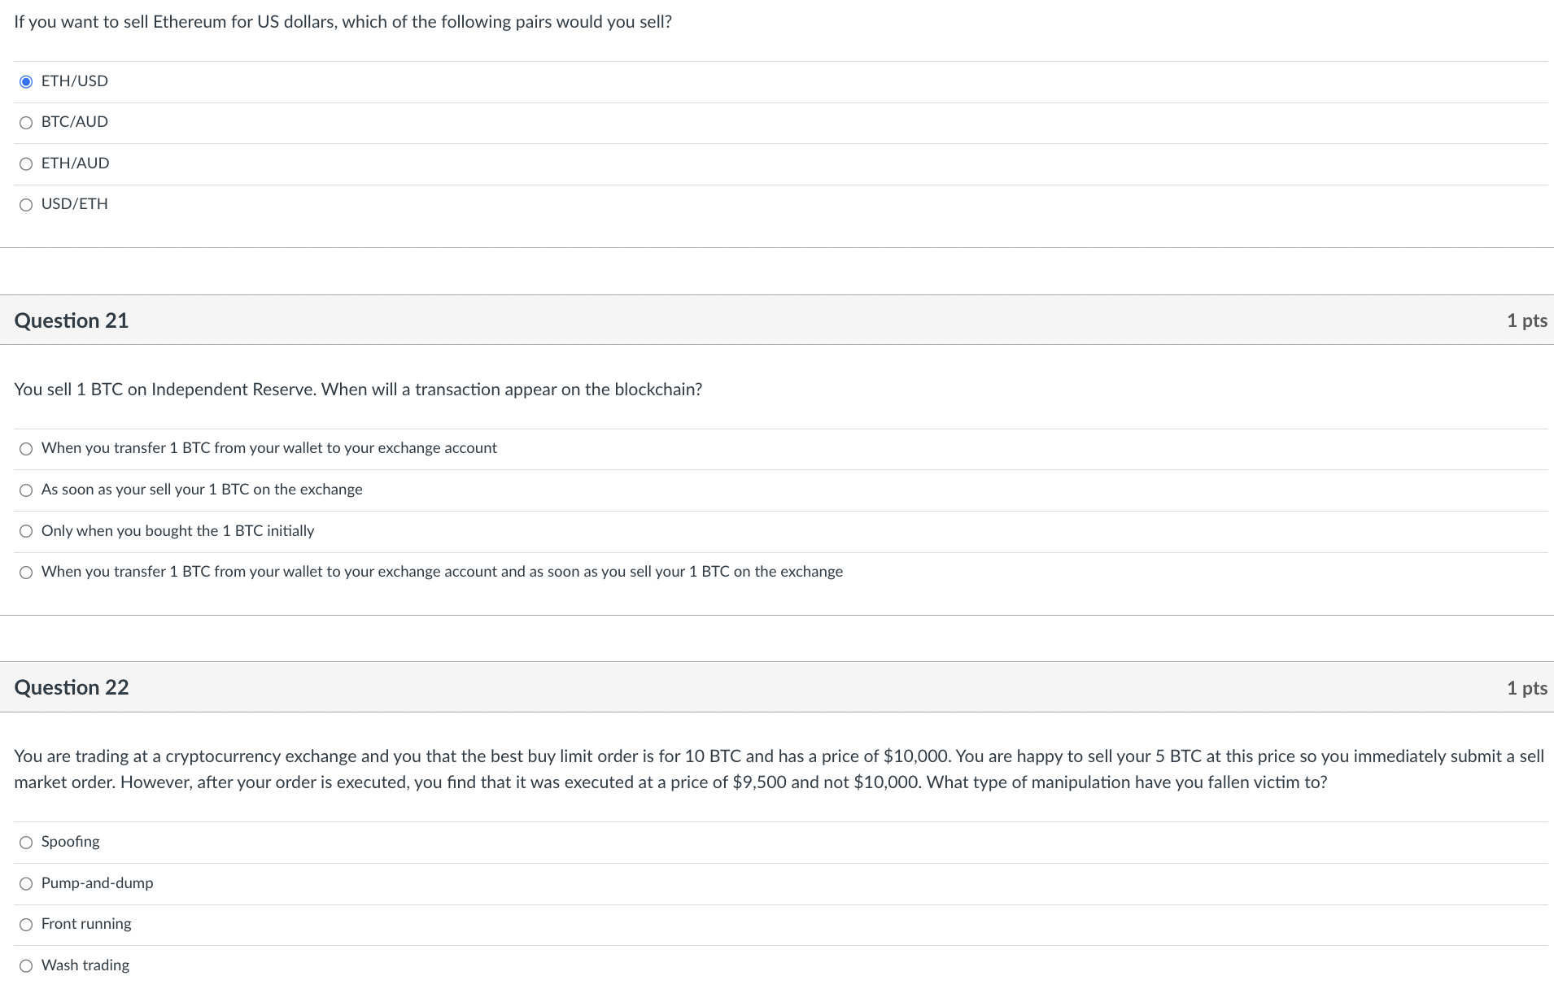Screen dimensions: 1554x1002
Task: Click the Question 21 header
Action: tap(71, 320)
